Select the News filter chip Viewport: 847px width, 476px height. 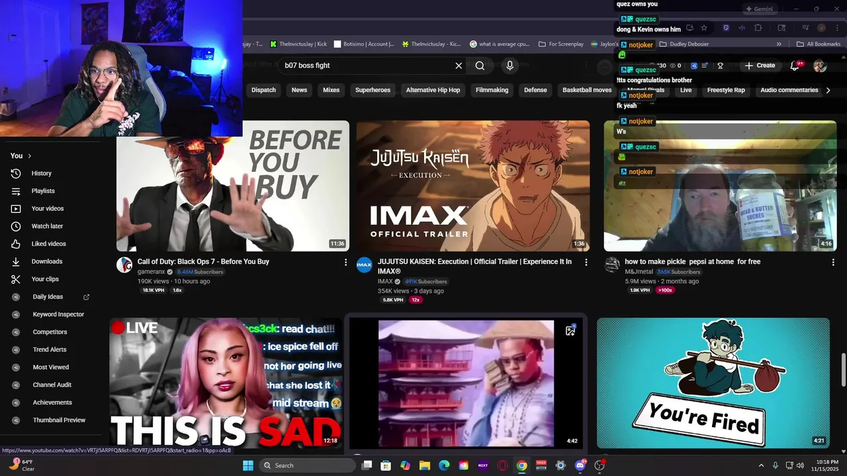point(299,90)
